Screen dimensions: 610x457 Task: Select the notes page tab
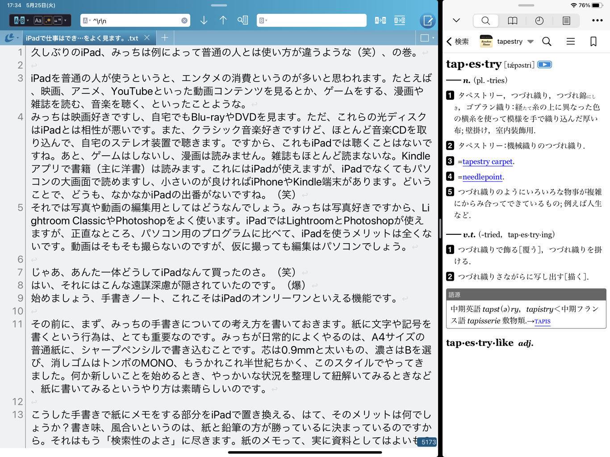pyautogui.click(x=566, y=21)
